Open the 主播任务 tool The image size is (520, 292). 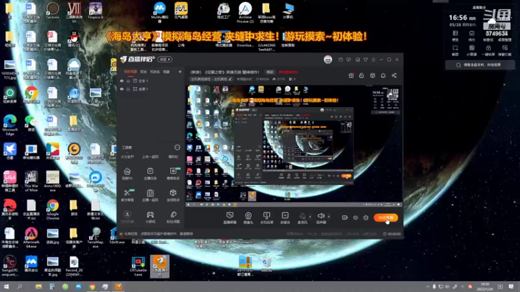(150, 173)
